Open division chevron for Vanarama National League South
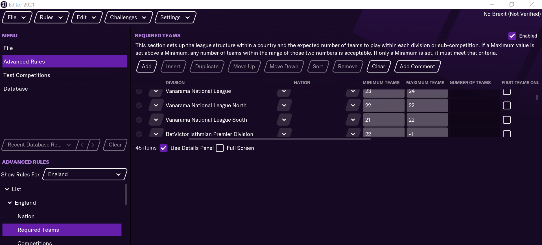 [156, 120]
